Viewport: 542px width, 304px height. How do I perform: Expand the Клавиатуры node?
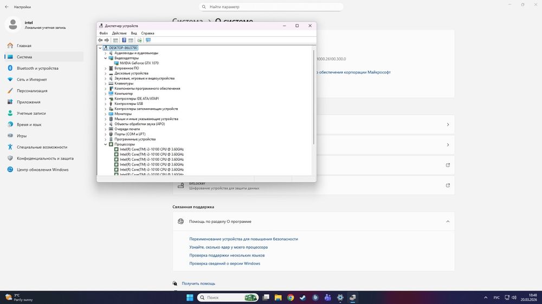[106, 83]
